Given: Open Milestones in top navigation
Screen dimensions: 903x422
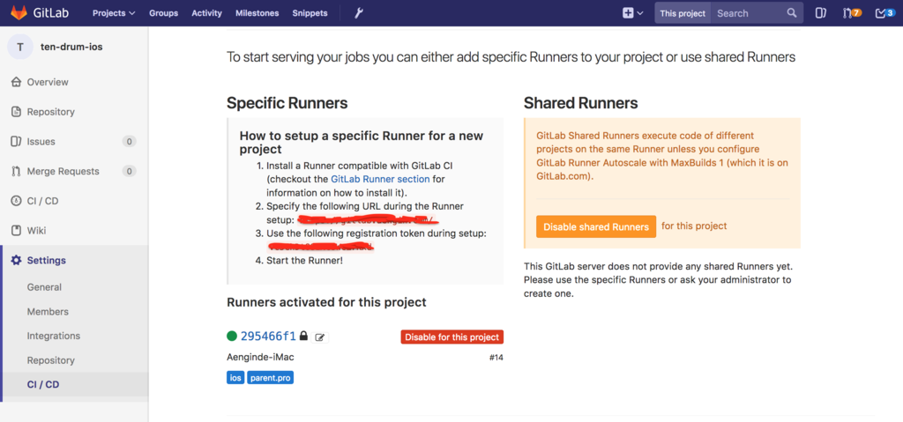Looking at the screenshot, I should (257, 12).
